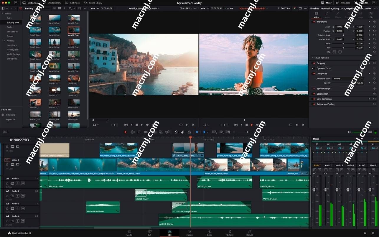Screen dimensions: 379x237
Task: Expand the Smart Reframe section
Action: pyautogui.click(x=312, y=58)
